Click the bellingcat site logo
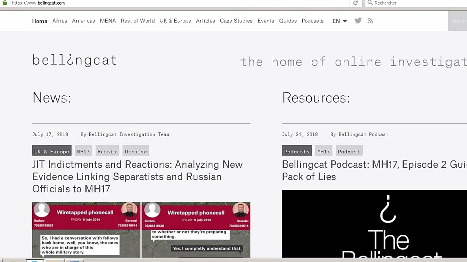Viewport: 467px width, 262px height. [74, 60]
